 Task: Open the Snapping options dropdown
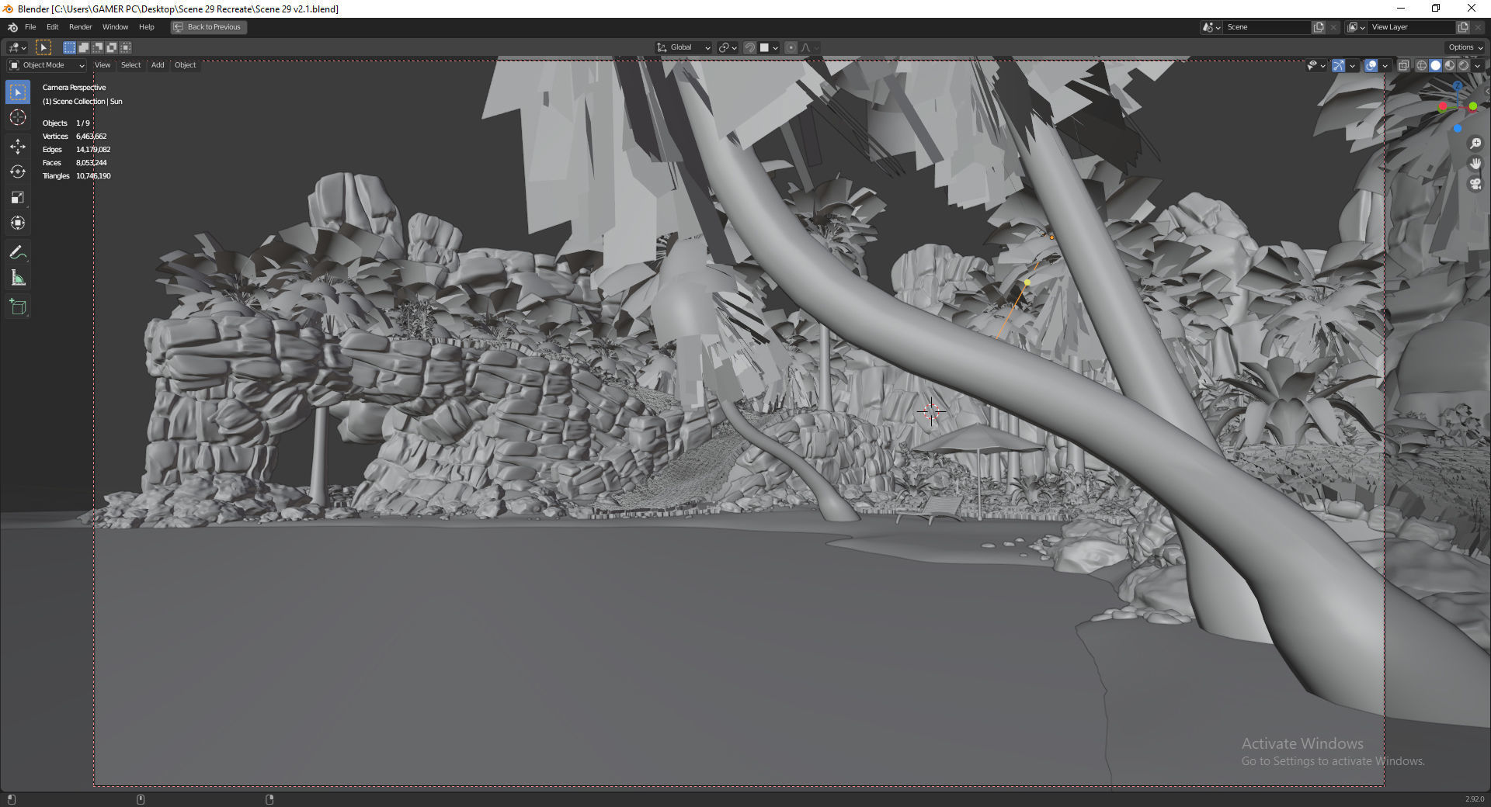[769, 47]
